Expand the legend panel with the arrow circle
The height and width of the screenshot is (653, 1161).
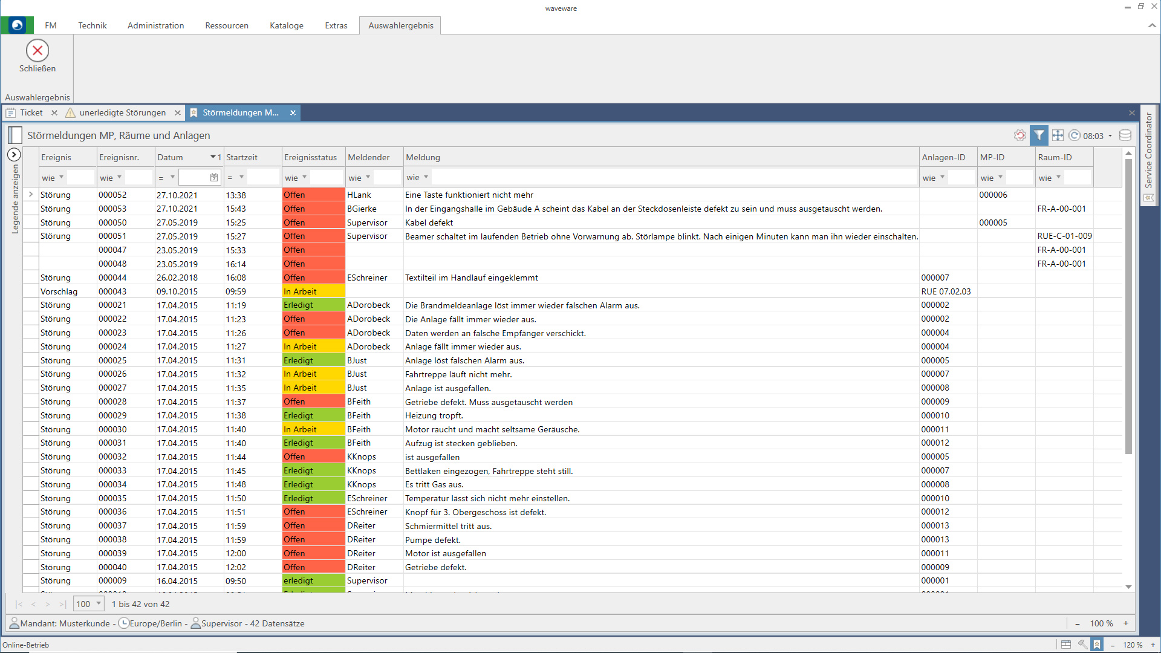[x=14, y=155]
